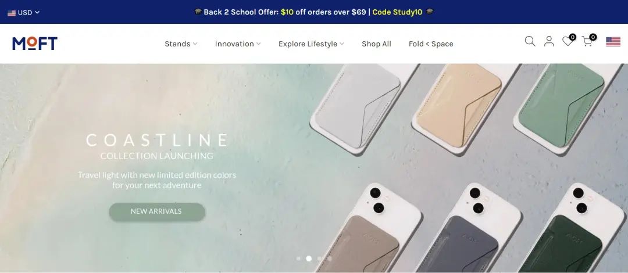Open the Fold < Space page

431,44
